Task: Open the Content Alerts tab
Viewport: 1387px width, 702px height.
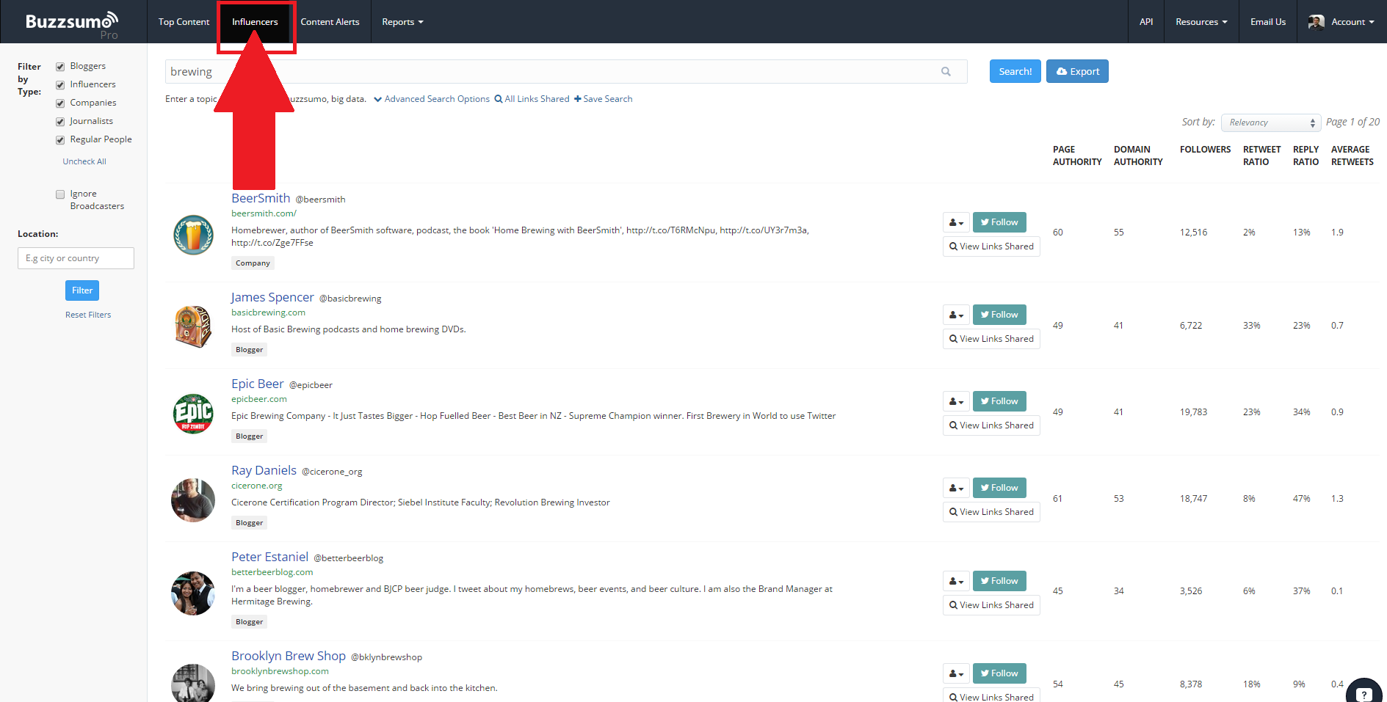Action: (x=330, y=22)
